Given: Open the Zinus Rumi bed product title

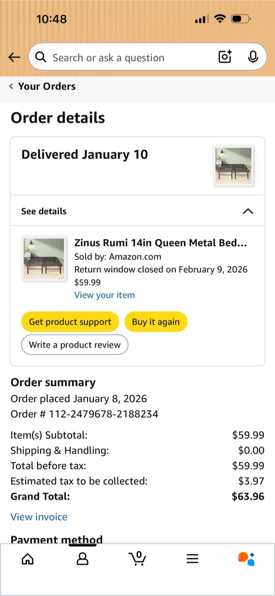Looking at the screenshot, I should click(160, 243).
